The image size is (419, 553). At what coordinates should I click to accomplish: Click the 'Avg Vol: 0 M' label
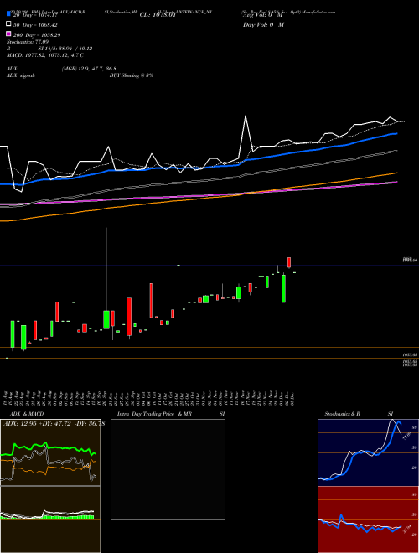click(263, 15)
